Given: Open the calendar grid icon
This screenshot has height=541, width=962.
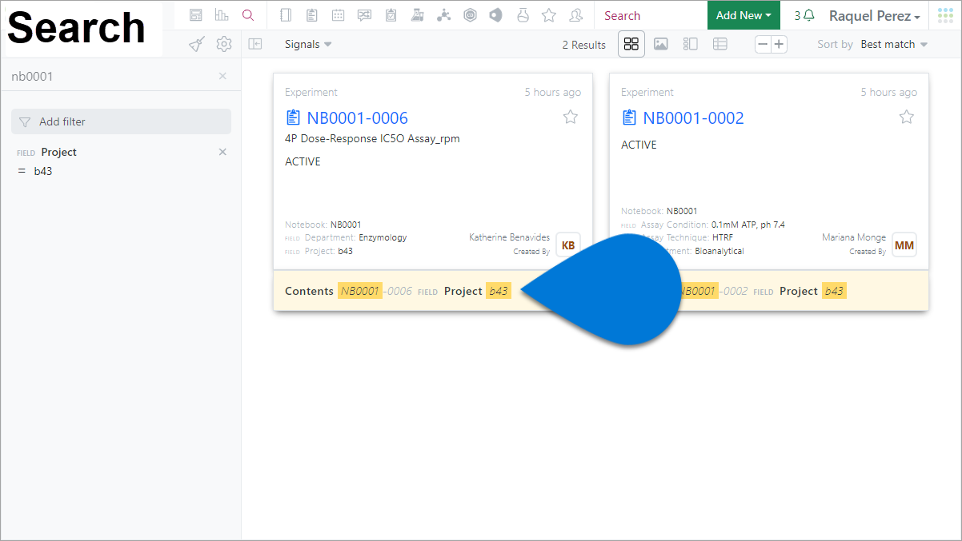Looking at the screenshot, I should (x=339, y=15).
